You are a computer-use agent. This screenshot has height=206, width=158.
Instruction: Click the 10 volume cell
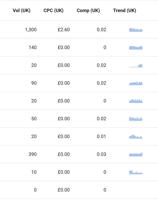(x=34, y=172)
